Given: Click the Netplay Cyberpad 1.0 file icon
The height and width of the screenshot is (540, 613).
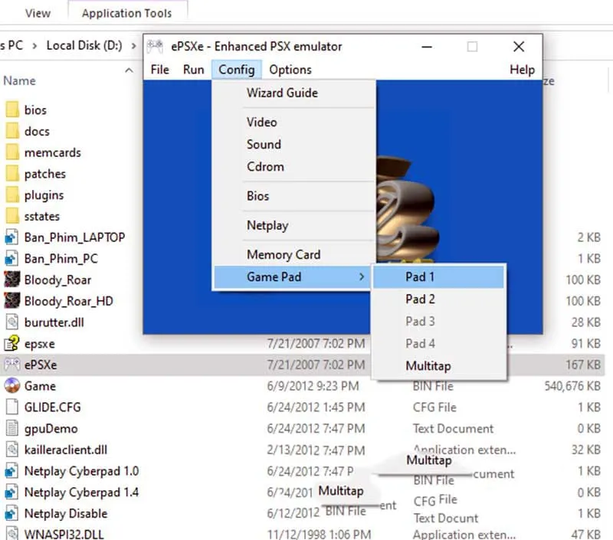Looking at the screenshot, I should [11, 470].
